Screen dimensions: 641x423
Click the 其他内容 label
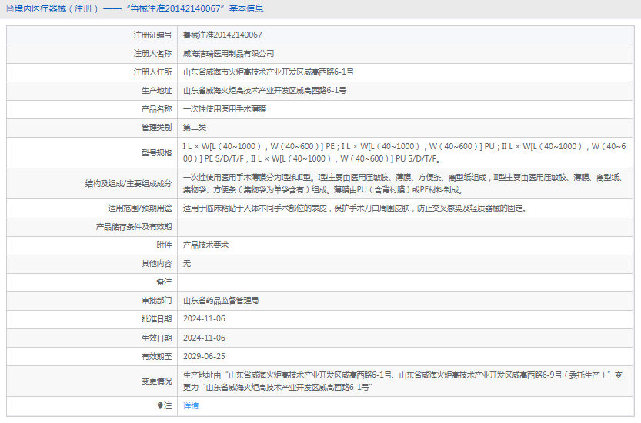[156, 264]
